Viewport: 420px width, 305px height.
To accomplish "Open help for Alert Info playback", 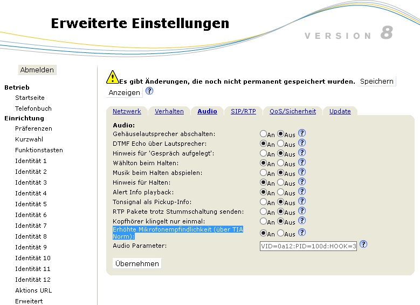I will 302,192.
